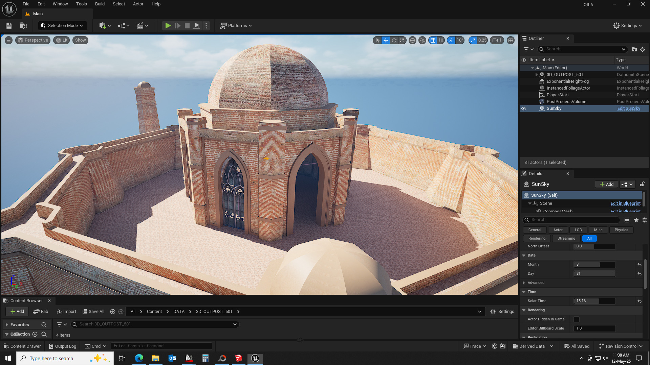Go back in Content Browser history
The image size is (650, 365).
coord(113,312)
